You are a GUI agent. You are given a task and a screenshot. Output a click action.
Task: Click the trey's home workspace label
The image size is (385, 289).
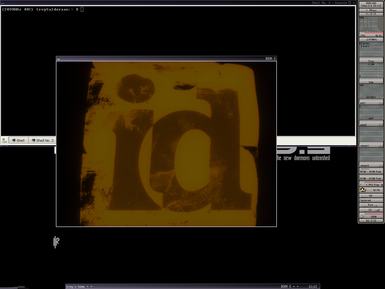(75, 287)
